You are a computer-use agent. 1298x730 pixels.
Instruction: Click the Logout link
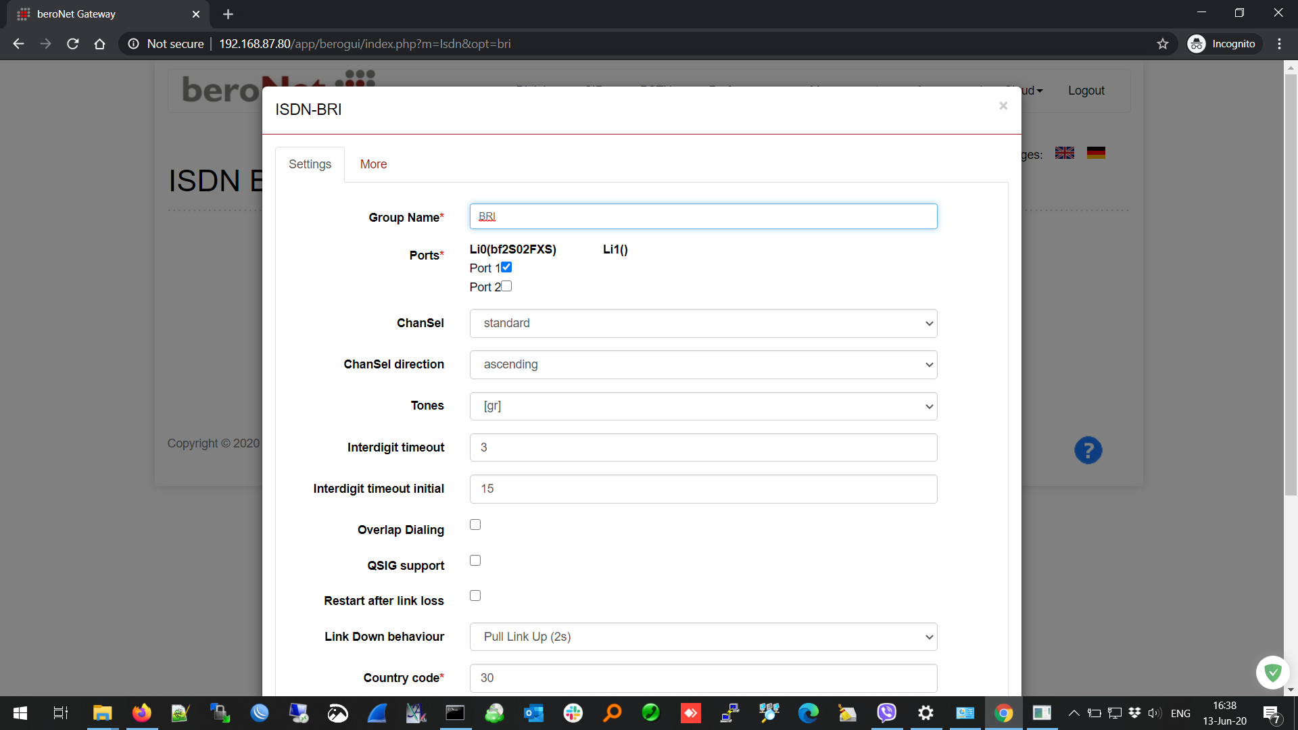[1086, 91]
